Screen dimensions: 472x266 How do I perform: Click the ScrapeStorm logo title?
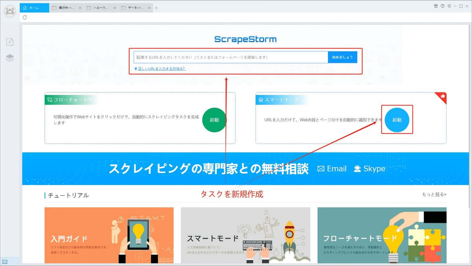click(245, 39)
